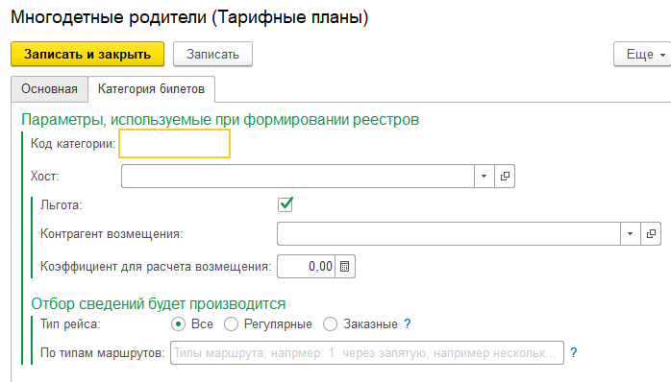671x382 pixels.
Task: Click into the Хост text field
Action: click(x=297, y=176)
